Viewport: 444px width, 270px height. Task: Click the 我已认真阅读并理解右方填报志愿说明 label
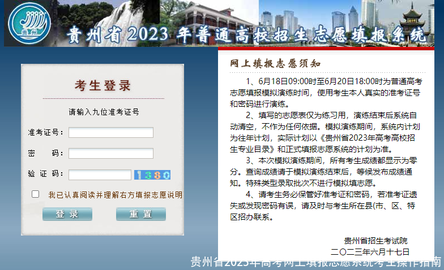pos(115,195)
